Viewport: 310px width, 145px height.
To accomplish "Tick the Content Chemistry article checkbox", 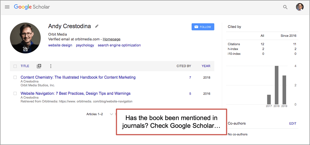I will coord(15,77).
